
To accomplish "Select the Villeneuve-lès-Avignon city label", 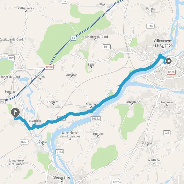I will tap(163, 43).
